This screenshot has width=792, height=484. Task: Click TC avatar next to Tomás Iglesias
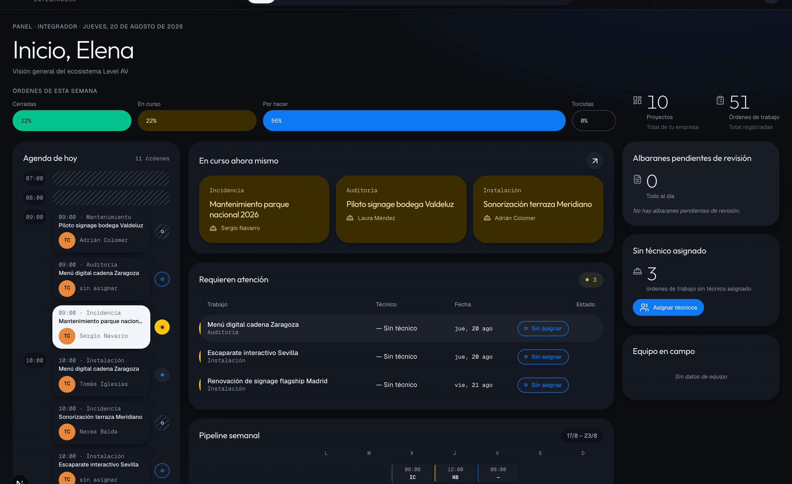pos(67,384)
